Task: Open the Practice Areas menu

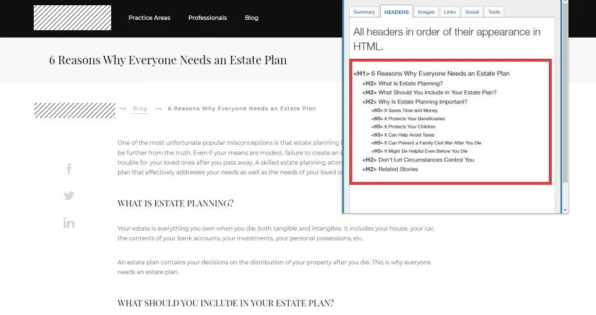Action: click(149, 18)
